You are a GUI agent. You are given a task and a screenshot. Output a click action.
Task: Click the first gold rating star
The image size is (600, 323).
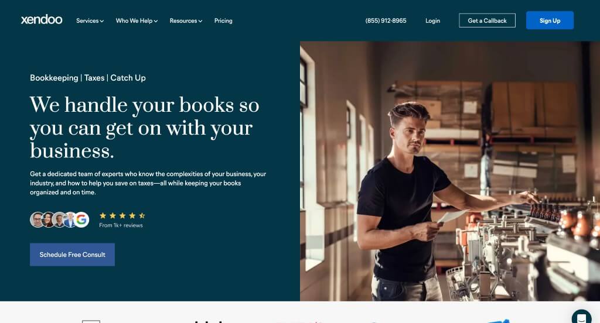tap(103, 215)
